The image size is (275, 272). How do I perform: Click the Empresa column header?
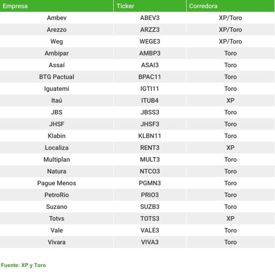56,6
